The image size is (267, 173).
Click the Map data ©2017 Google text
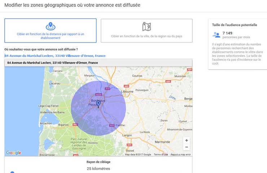pos(138,155)
